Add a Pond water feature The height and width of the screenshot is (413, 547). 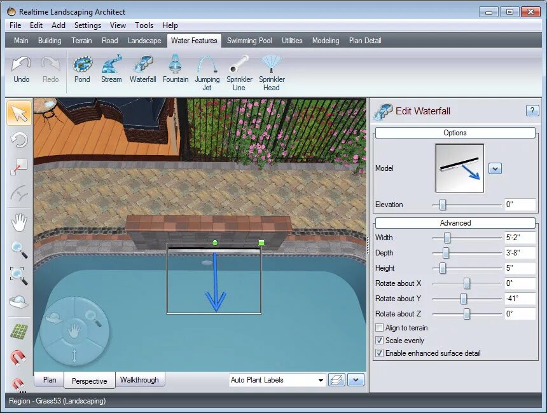(x=82, y=70)
